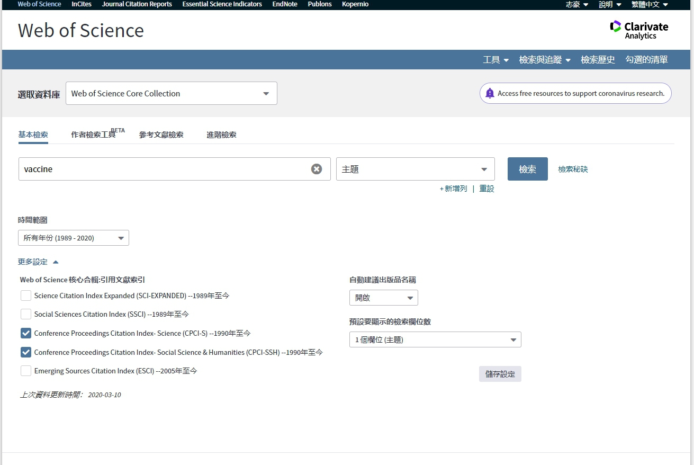
Task: Open the coronavirus free resources banner
Action: pos(575,93)
